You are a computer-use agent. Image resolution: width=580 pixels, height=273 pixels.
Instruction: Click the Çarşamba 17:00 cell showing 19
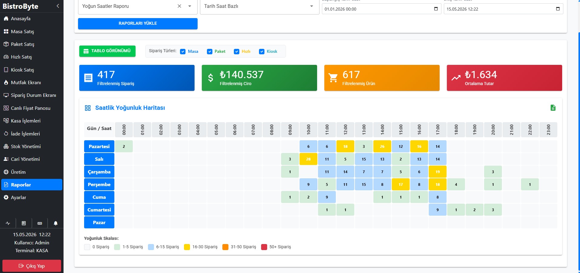point(437,172)
